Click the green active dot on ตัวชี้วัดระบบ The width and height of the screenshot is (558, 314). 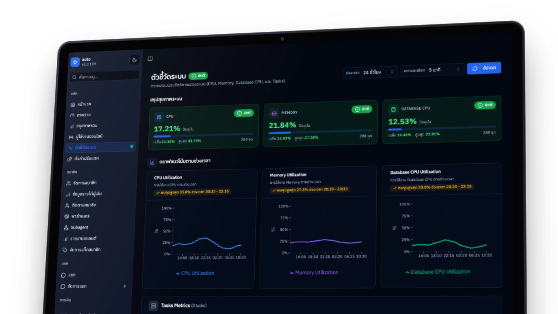tap(132, 147)
